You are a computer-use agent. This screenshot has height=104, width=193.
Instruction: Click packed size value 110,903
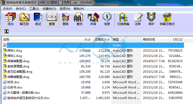[104, 56]
